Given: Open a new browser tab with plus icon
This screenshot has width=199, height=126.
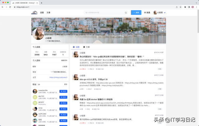Looking at the screenshot, I should click(x=41, y=3).
